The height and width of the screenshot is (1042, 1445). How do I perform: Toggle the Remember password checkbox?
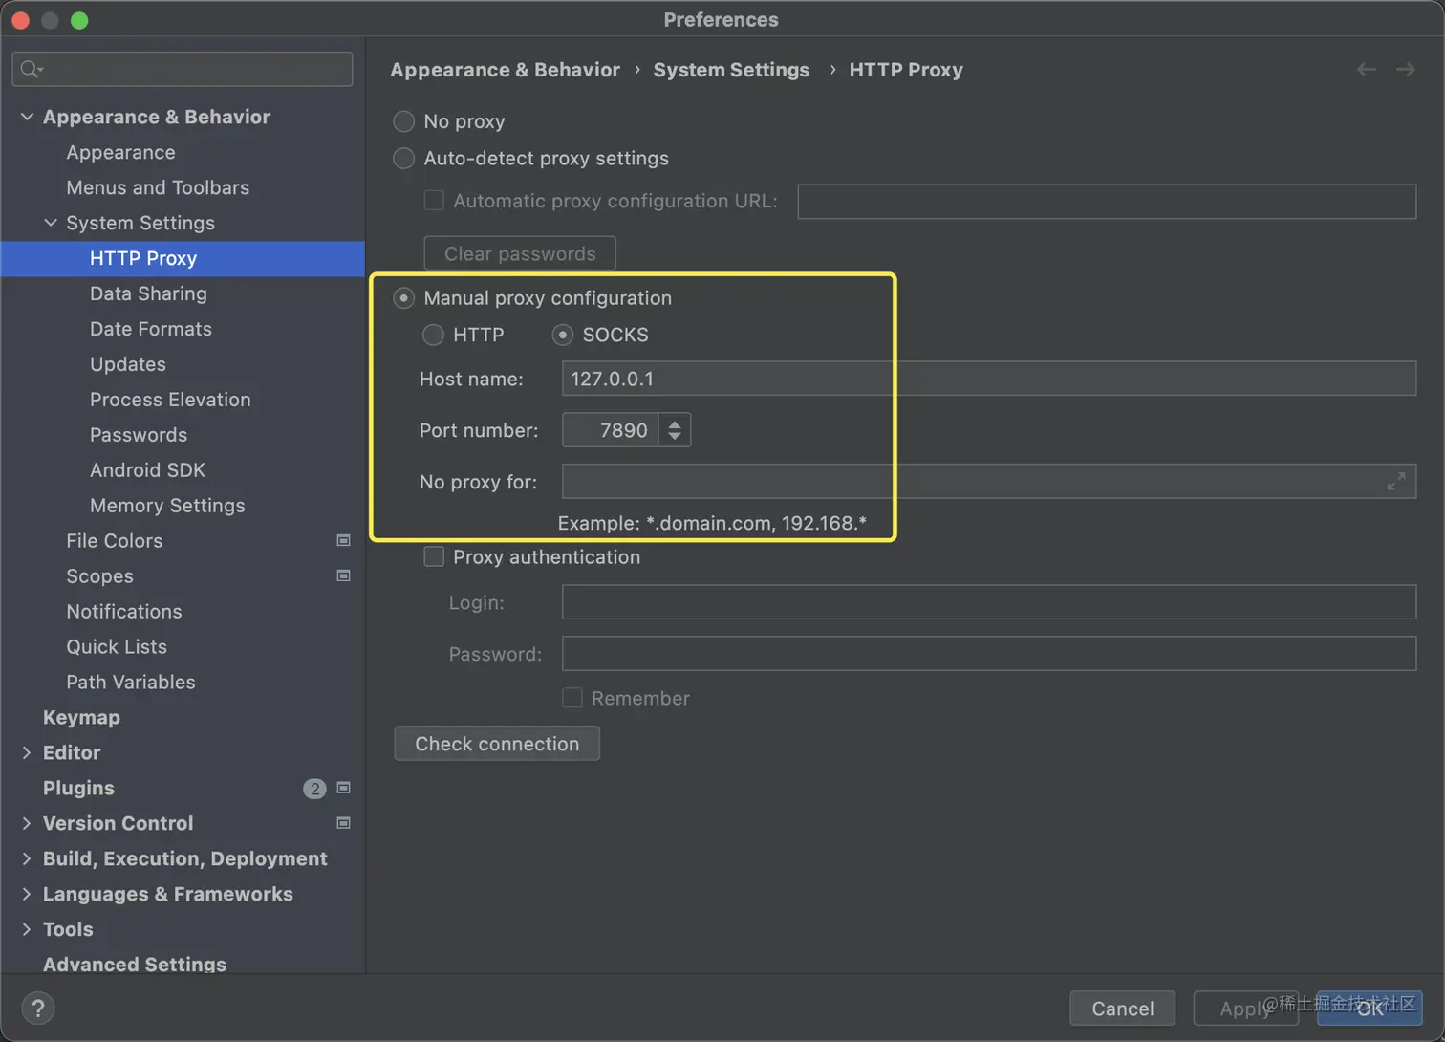click(x=572, y=698)
